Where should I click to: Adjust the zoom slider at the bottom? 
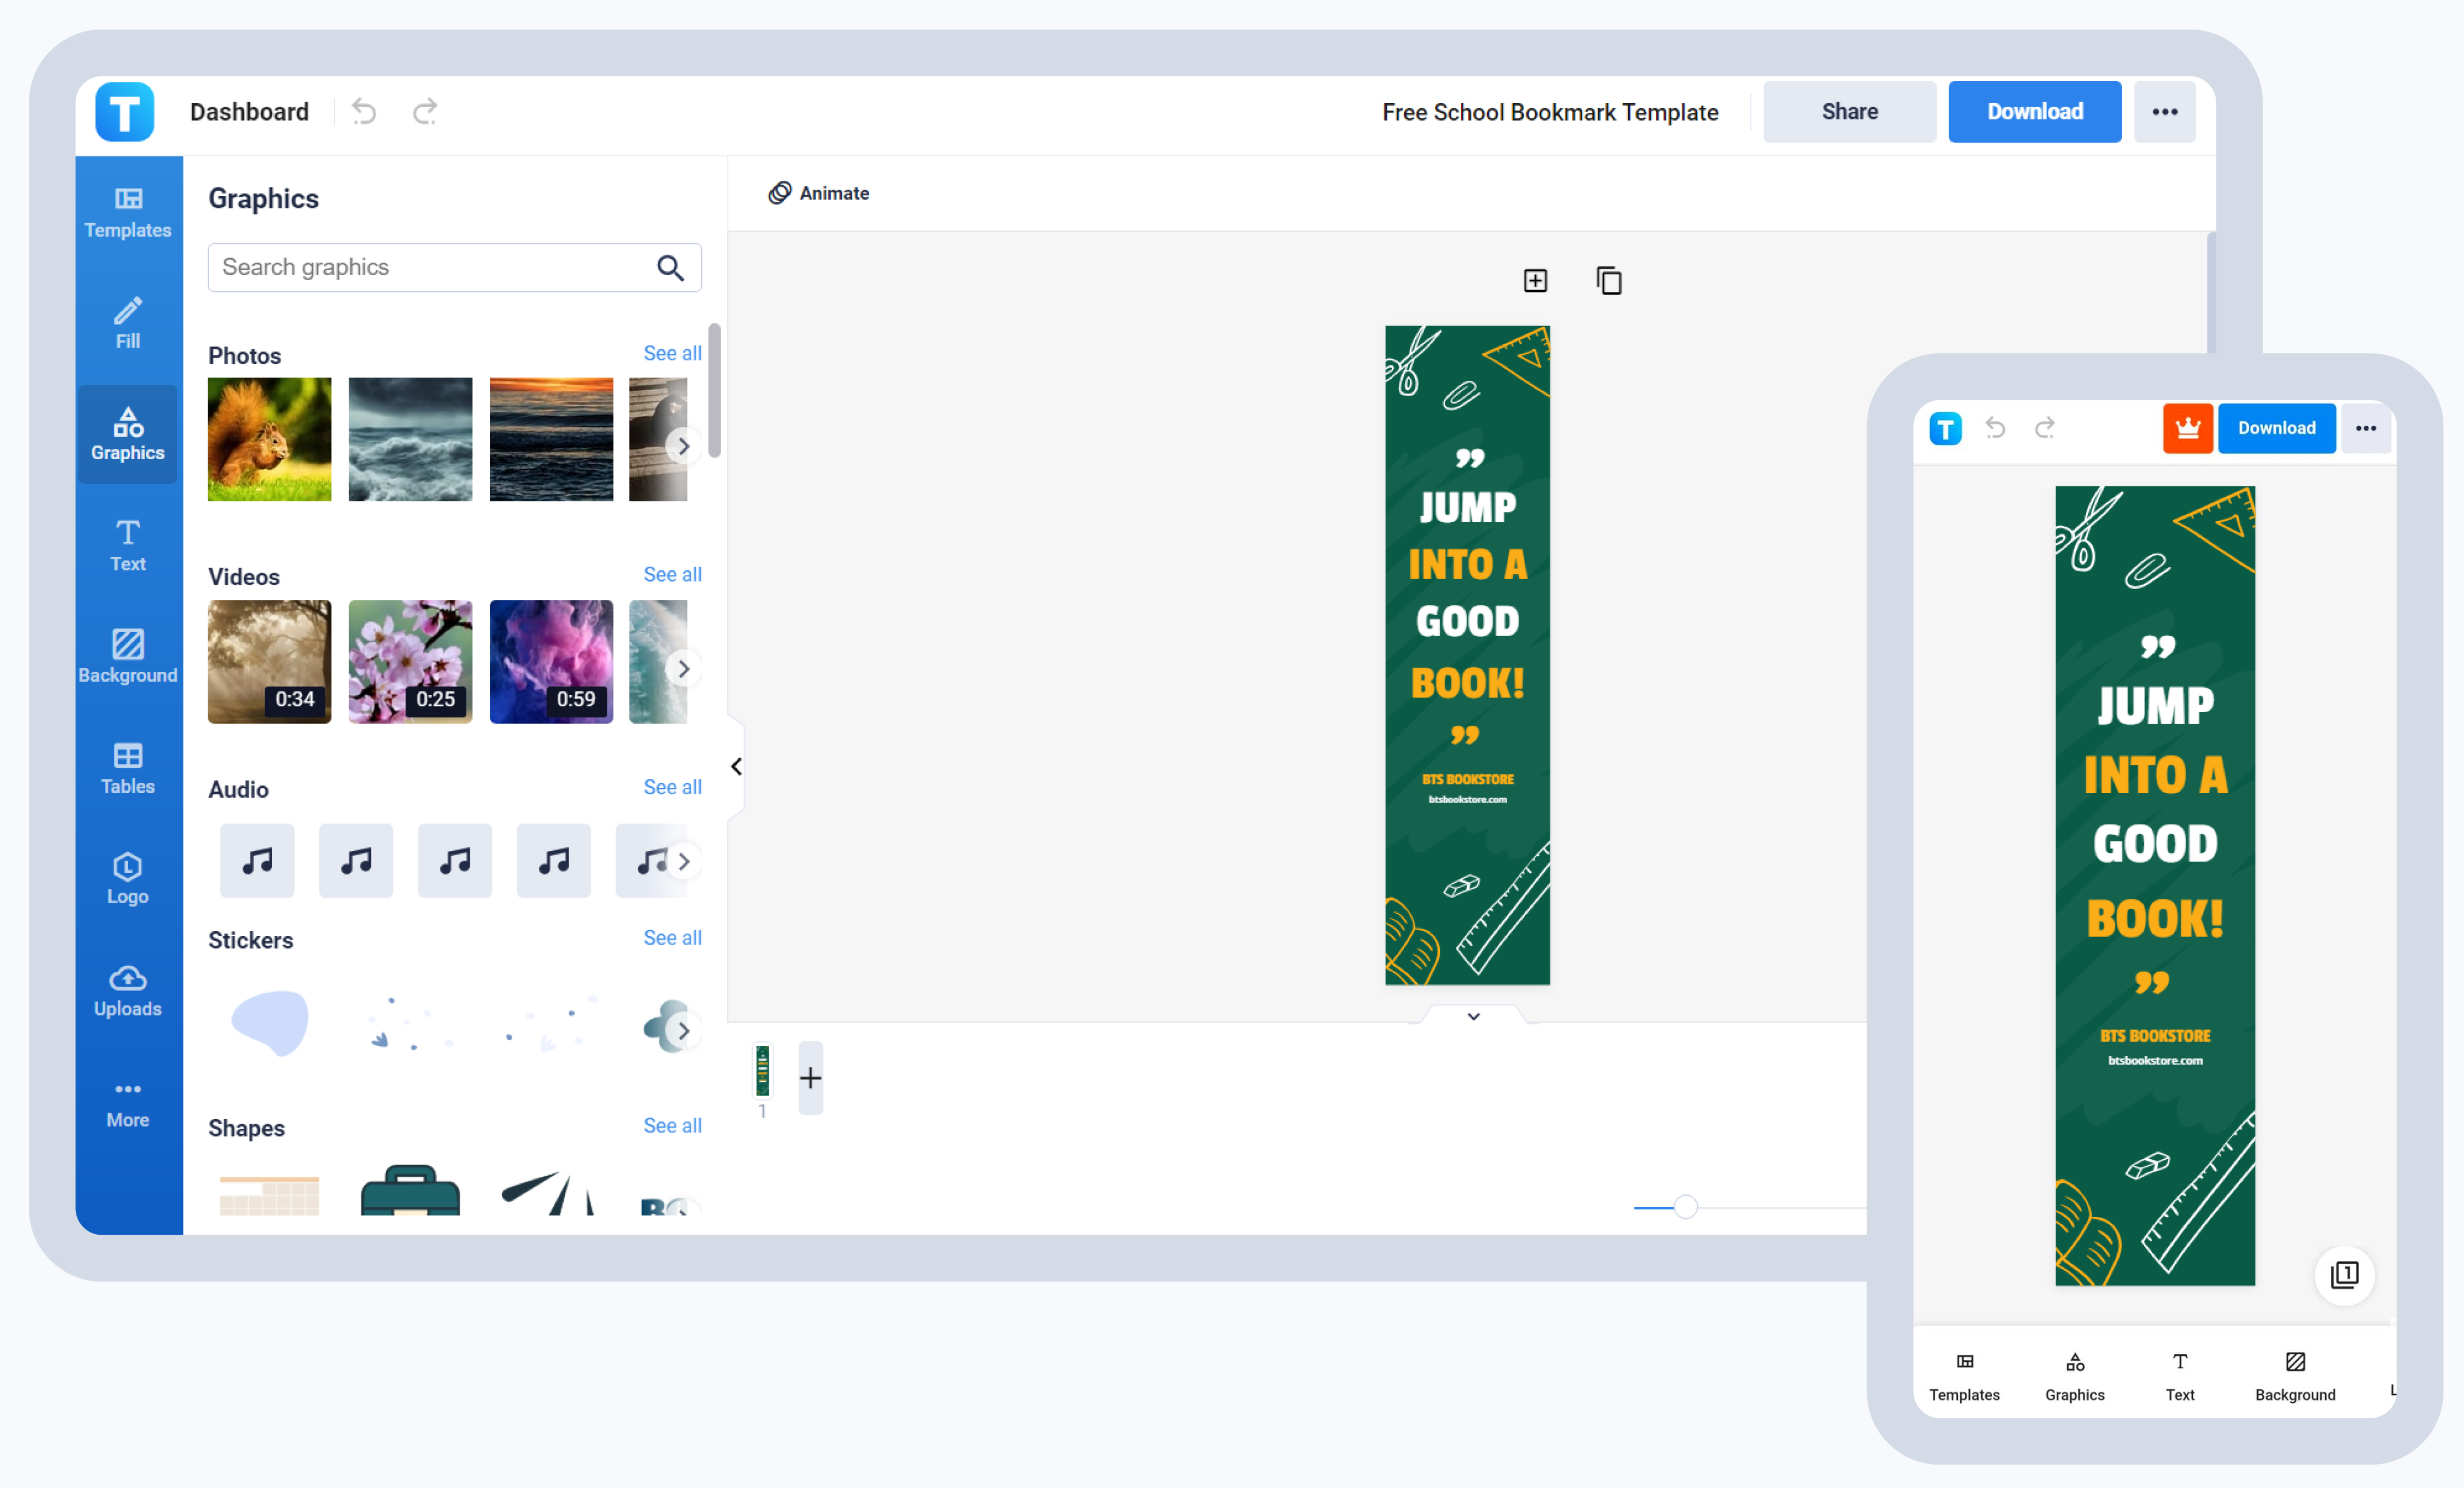click(1685, 1207)
